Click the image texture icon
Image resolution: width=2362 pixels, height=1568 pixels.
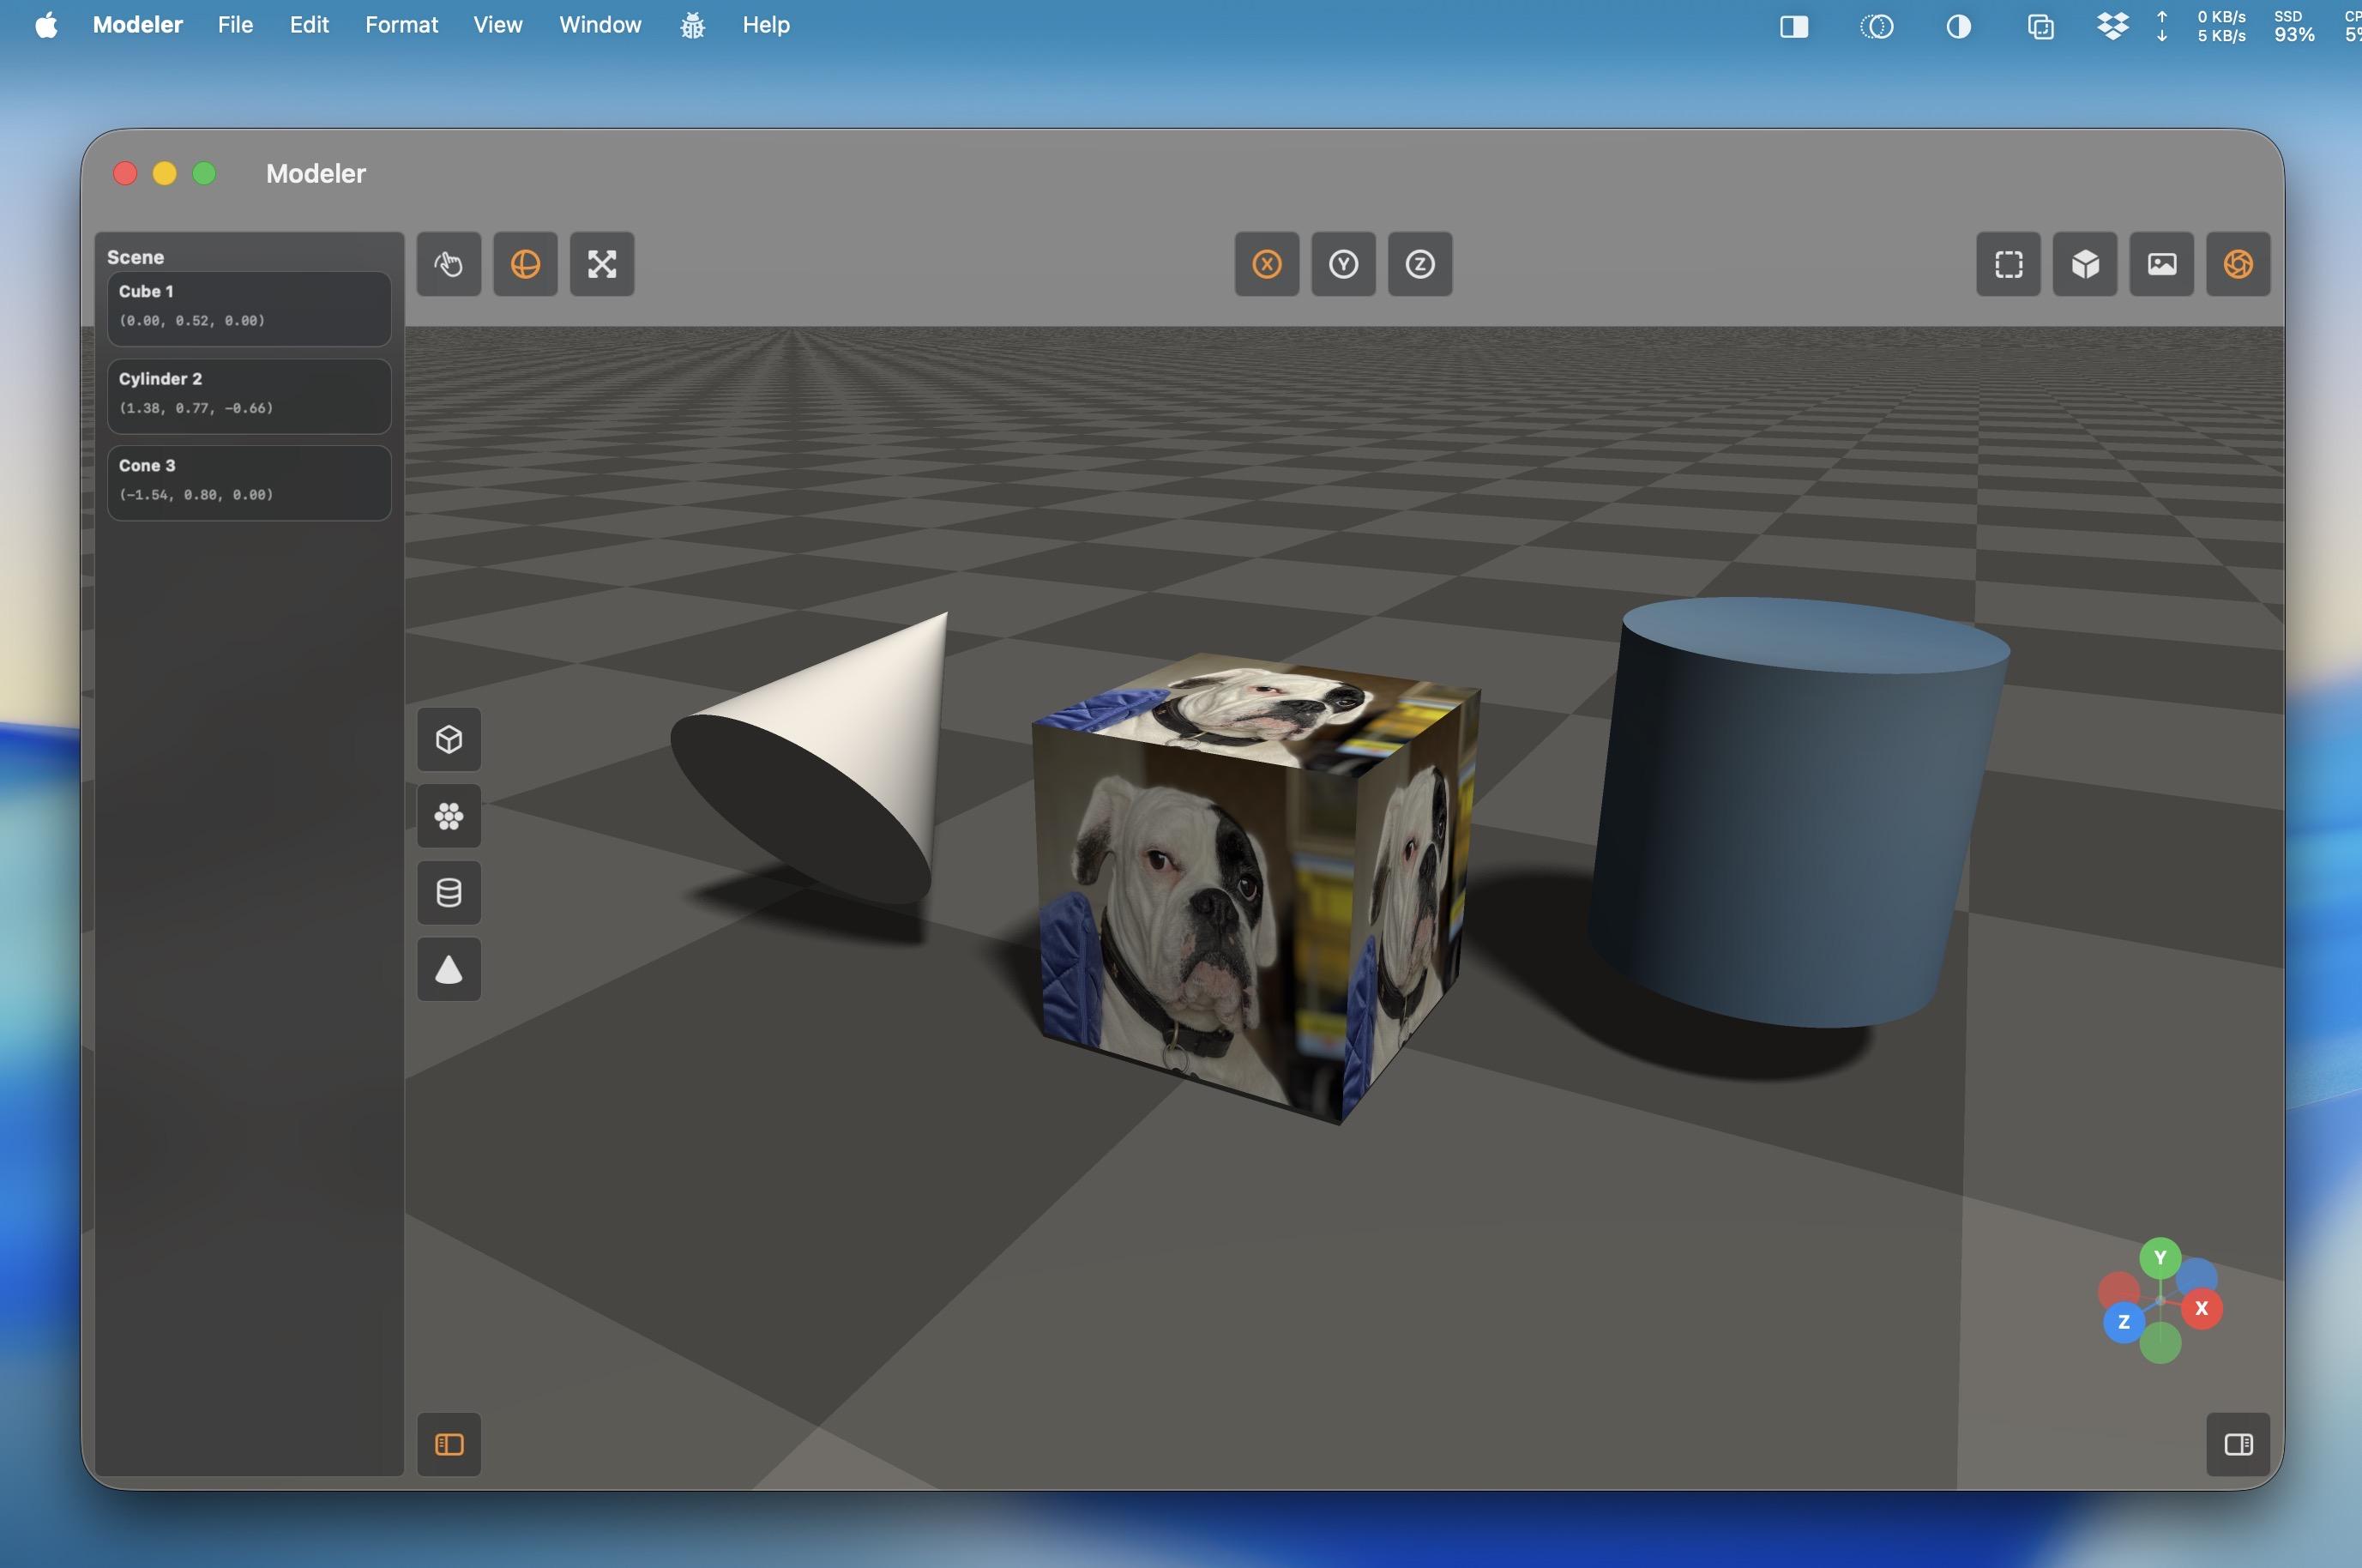pos(2161,264)
